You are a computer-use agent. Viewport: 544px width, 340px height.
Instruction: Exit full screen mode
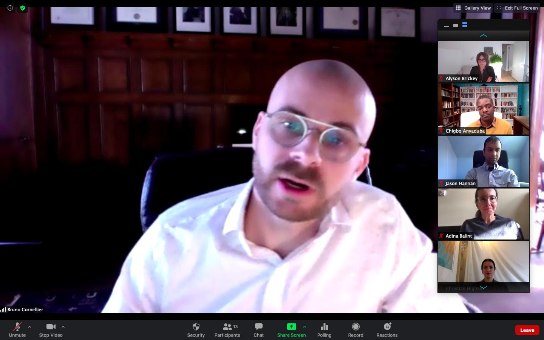click(517, 8)
